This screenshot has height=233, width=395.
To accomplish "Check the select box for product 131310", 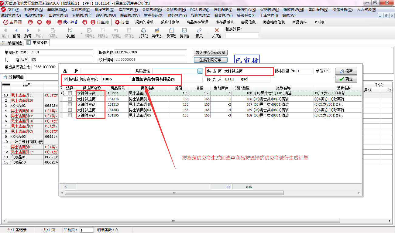I will pyautogui.click(x=70, y=104).
